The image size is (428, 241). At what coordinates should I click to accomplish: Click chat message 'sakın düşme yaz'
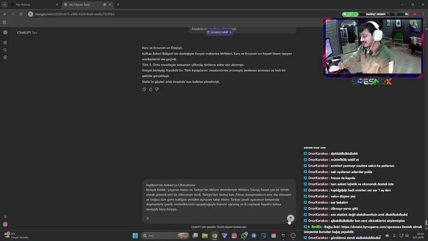coord(343,196)
